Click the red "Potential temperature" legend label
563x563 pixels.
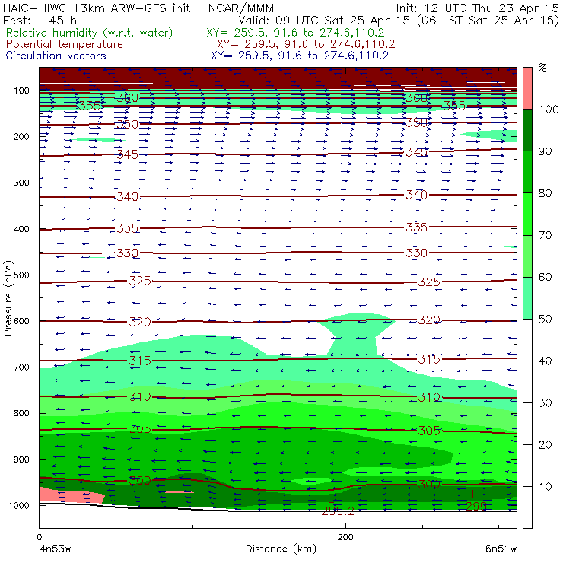65,44
